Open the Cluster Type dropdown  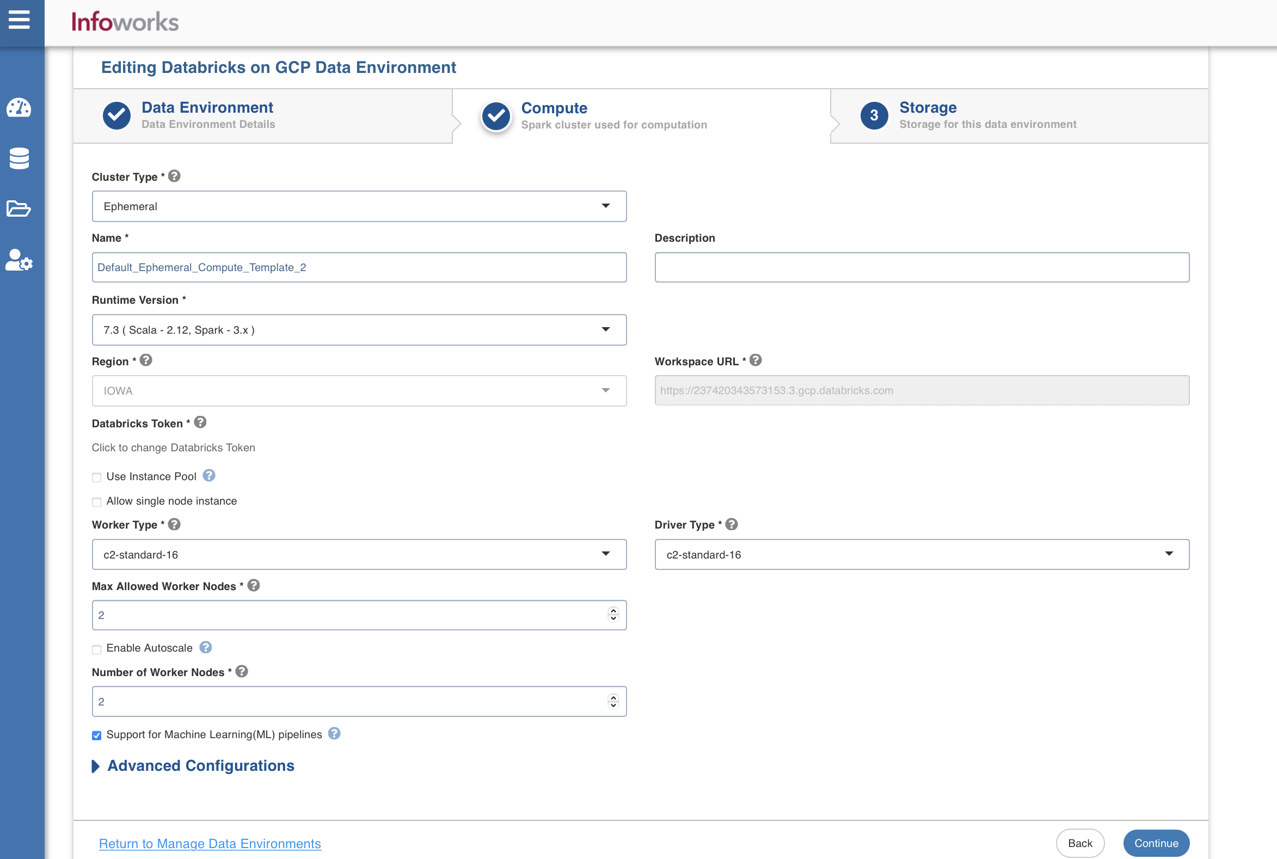(x=359, y=206)
